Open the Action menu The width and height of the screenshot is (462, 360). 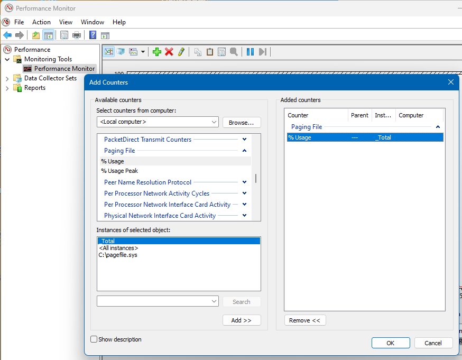41,22
